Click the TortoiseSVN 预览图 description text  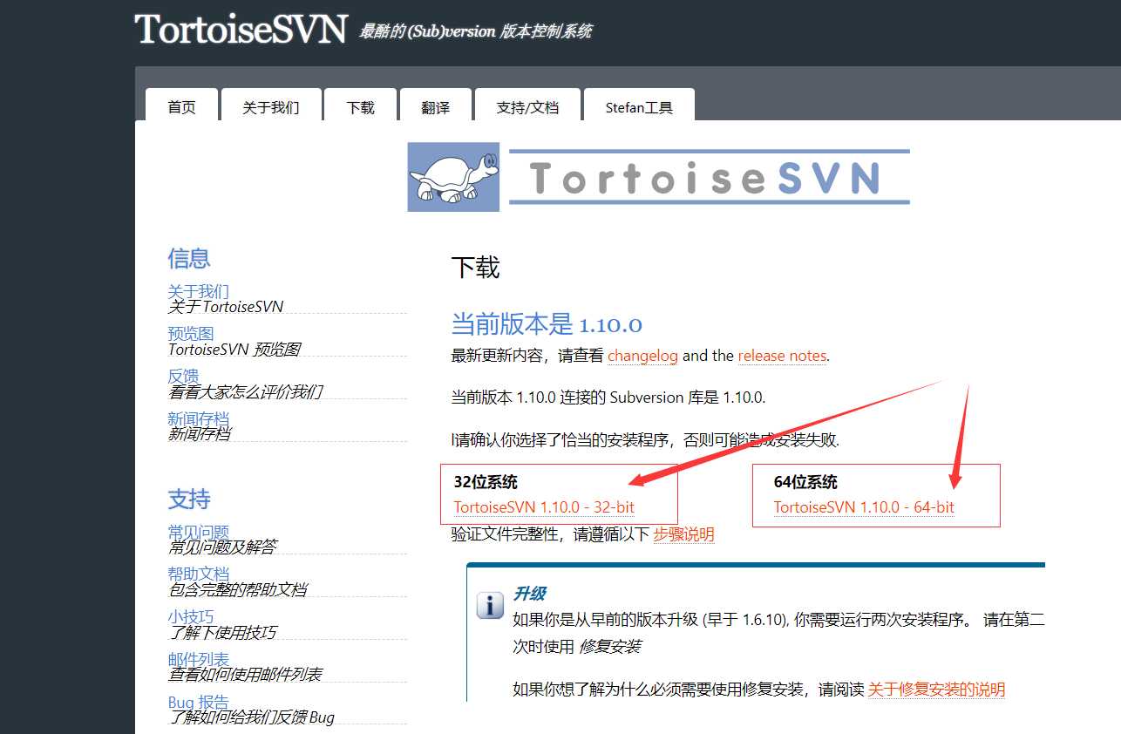point(234,349)
